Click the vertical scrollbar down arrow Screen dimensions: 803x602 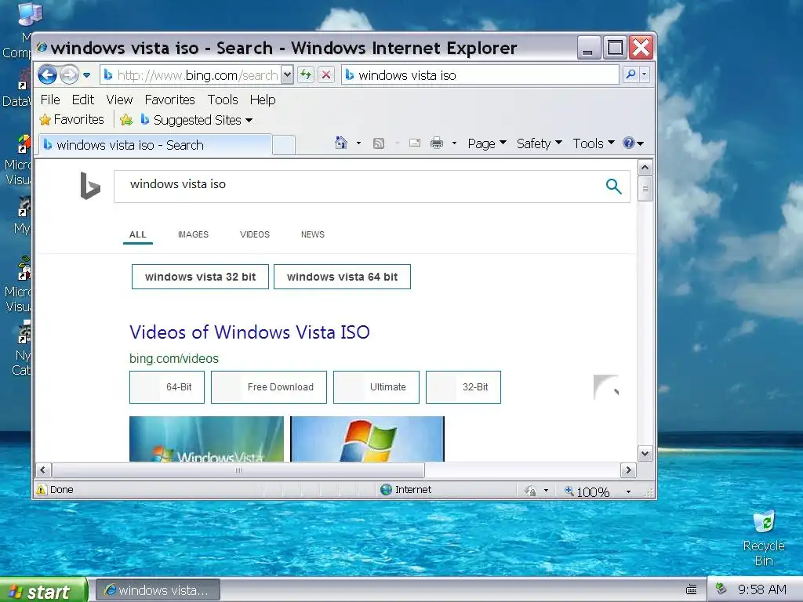point(645,454)
